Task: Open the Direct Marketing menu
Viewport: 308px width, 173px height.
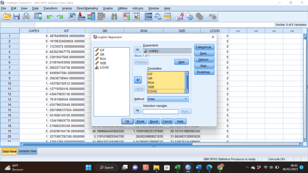Action: [87, 9]
